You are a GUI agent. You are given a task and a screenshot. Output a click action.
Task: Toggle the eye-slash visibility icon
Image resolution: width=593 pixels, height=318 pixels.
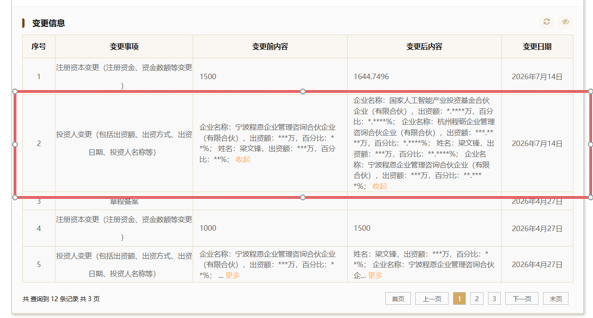(565, 22)
